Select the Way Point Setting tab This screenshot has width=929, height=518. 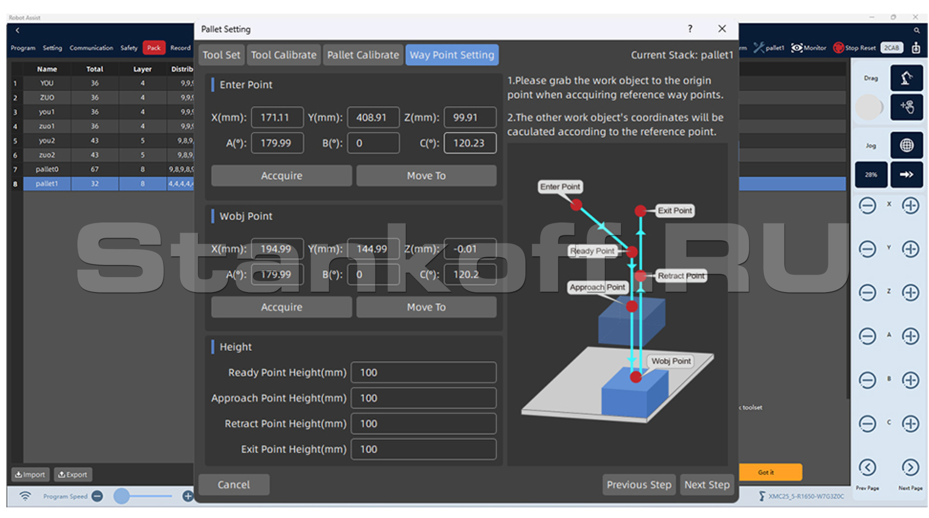coord(452,55)
